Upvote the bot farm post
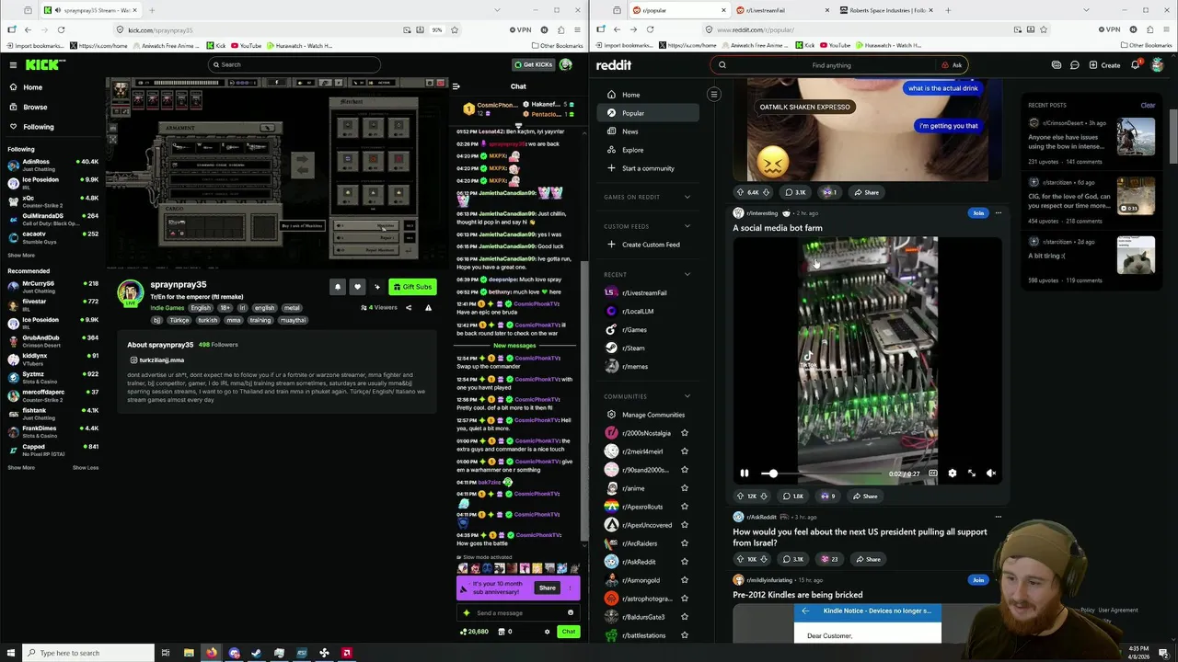 740,496
